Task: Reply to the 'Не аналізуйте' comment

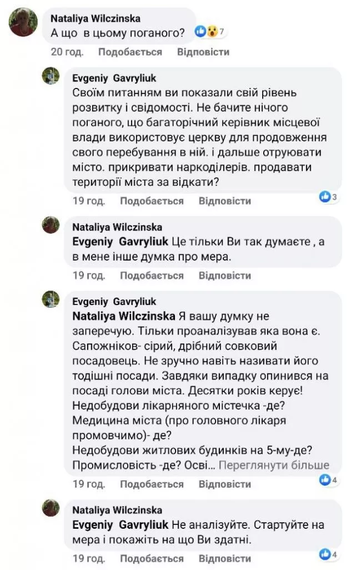Action: (x=224, y=557)
